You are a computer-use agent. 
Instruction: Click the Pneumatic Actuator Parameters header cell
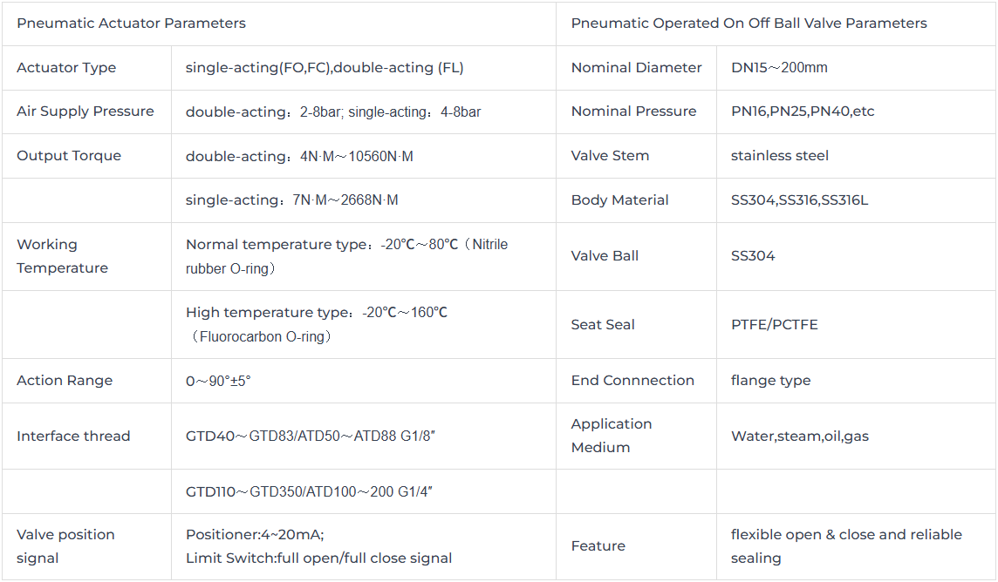(279, 24)
